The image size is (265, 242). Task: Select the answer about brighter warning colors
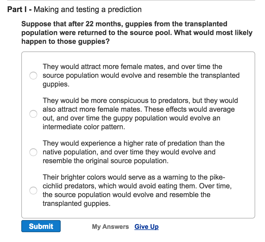coord(33,191)
